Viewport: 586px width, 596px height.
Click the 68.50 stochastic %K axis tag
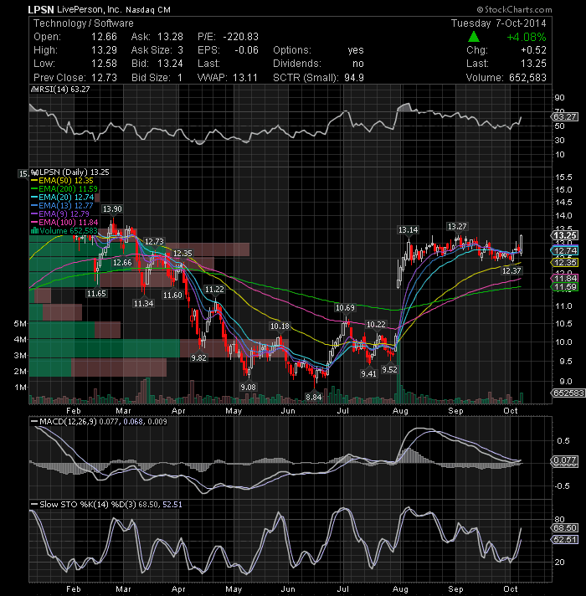[565, 527]
